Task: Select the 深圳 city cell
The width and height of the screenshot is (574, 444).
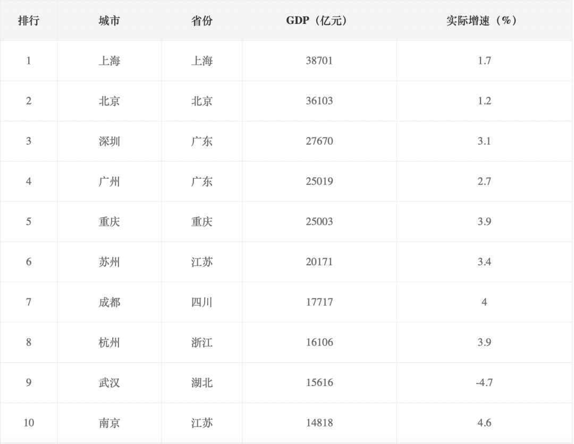Action: pyautogui.click(x=109, y=141)
